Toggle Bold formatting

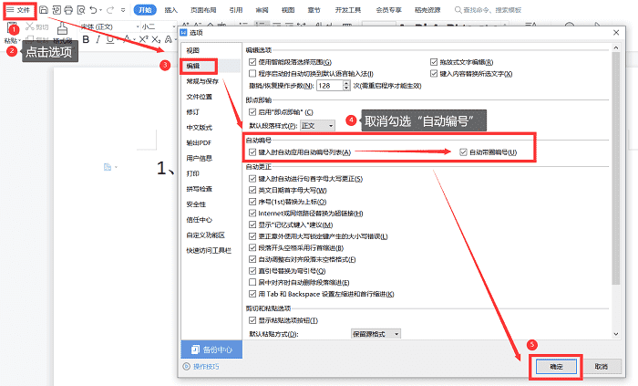point(86,39)
